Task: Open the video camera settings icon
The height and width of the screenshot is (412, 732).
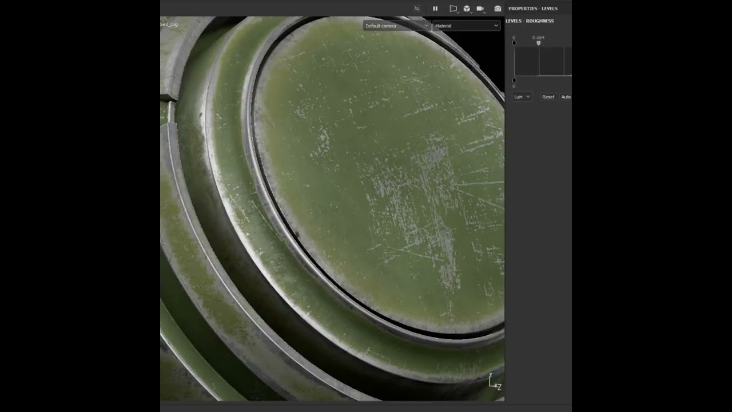Action: click(480, 9)
